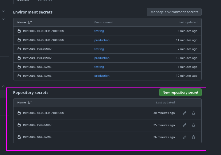This screenshot has height=155, width=221.
Task: Remove the MONGODB_USERNAME repository secret
Action: (193, 137)
